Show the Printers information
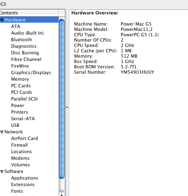188x196 pixels. click(19, 112)
